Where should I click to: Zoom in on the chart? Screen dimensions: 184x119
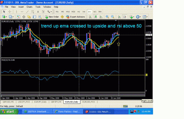[107, 17]
